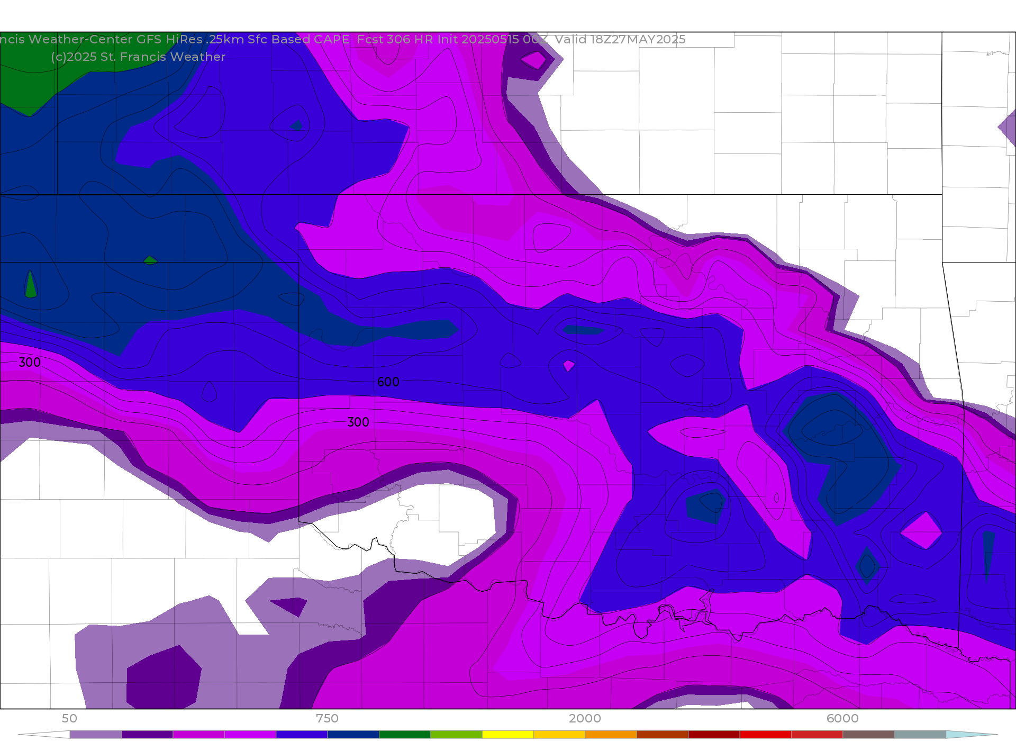This screenshot has width=1016, height=741.
Task: Click the indigo blue-violet swatch in the color bar
Action: pos(302,734)
